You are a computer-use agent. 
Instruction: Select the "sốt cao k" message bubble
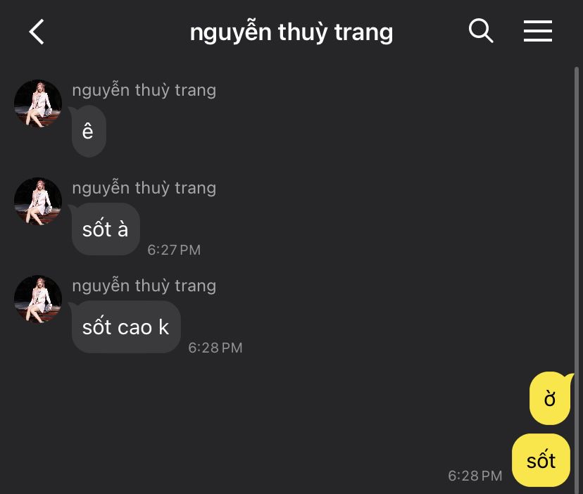click(126, 327)
